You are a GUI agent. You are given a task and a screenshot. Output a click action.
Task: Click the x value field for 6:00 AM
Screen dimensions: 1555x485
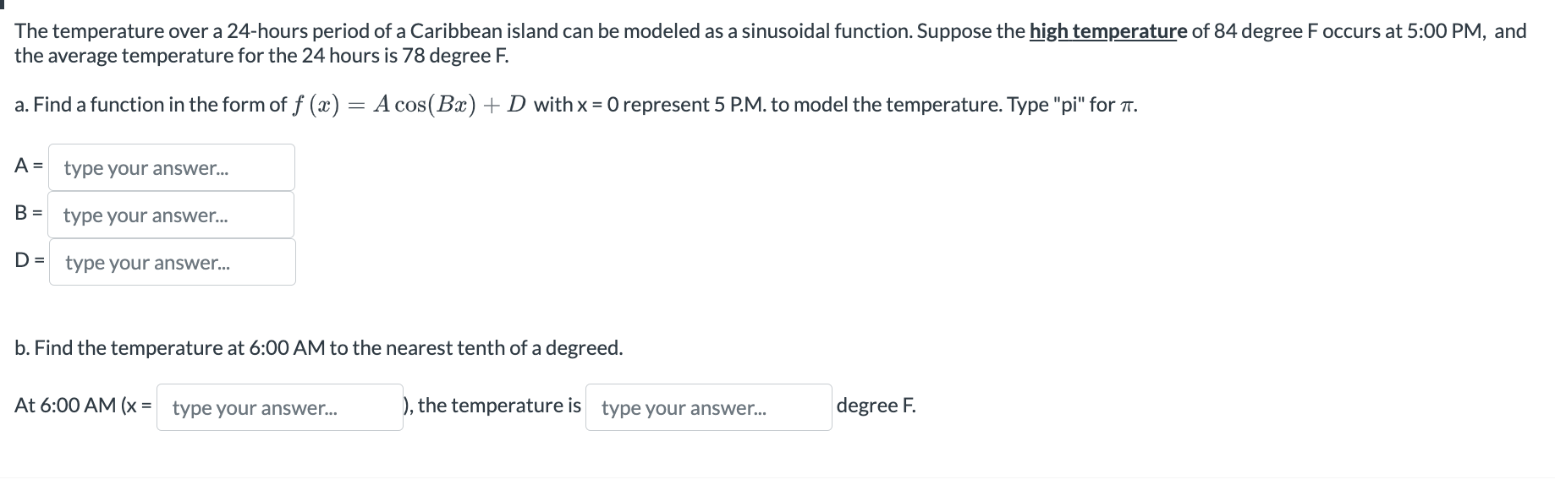click(279, 407)
